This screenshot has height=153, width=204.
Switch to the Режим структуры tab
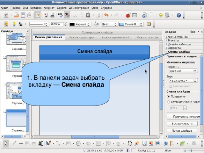click(82, 38)
